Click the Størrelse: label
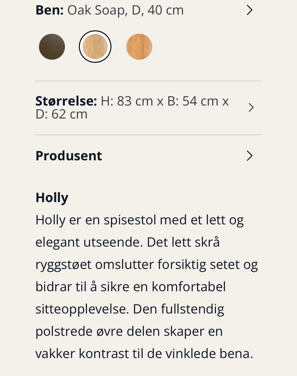The height and width of the screenshot is (376, 297). pyautogui.click(x=66, y=101)
